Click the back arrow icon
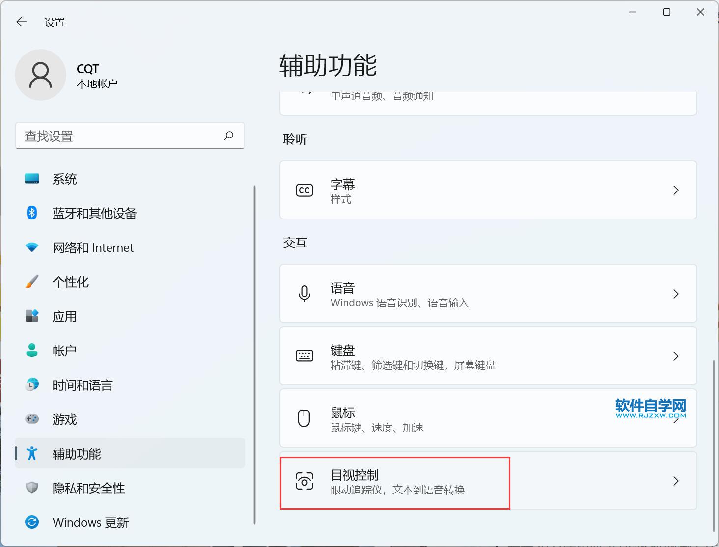 pos(22,22)
